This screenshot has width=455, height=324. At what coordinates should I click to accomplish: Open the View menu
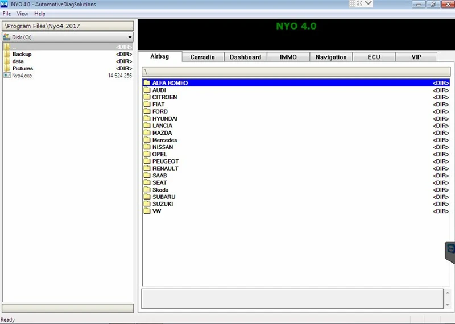pos(22,14)
